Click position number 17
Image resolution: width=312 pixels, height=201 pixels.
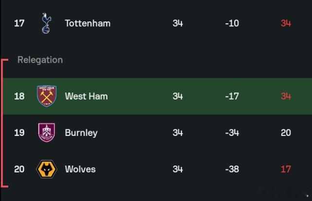(19, 23)
